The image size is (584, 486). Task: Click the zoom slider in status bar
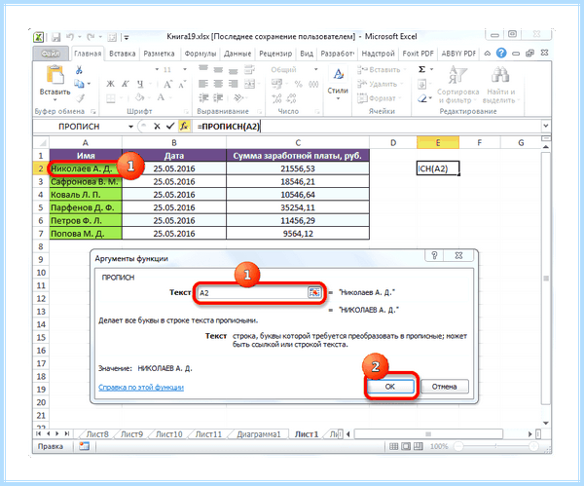click(x=495, y=446)
